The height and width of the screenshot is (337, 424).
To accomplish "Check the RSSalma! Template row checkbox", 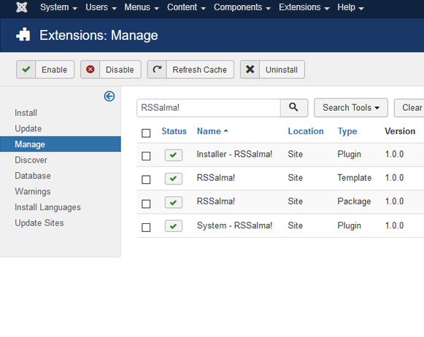I will pos(146,179).
